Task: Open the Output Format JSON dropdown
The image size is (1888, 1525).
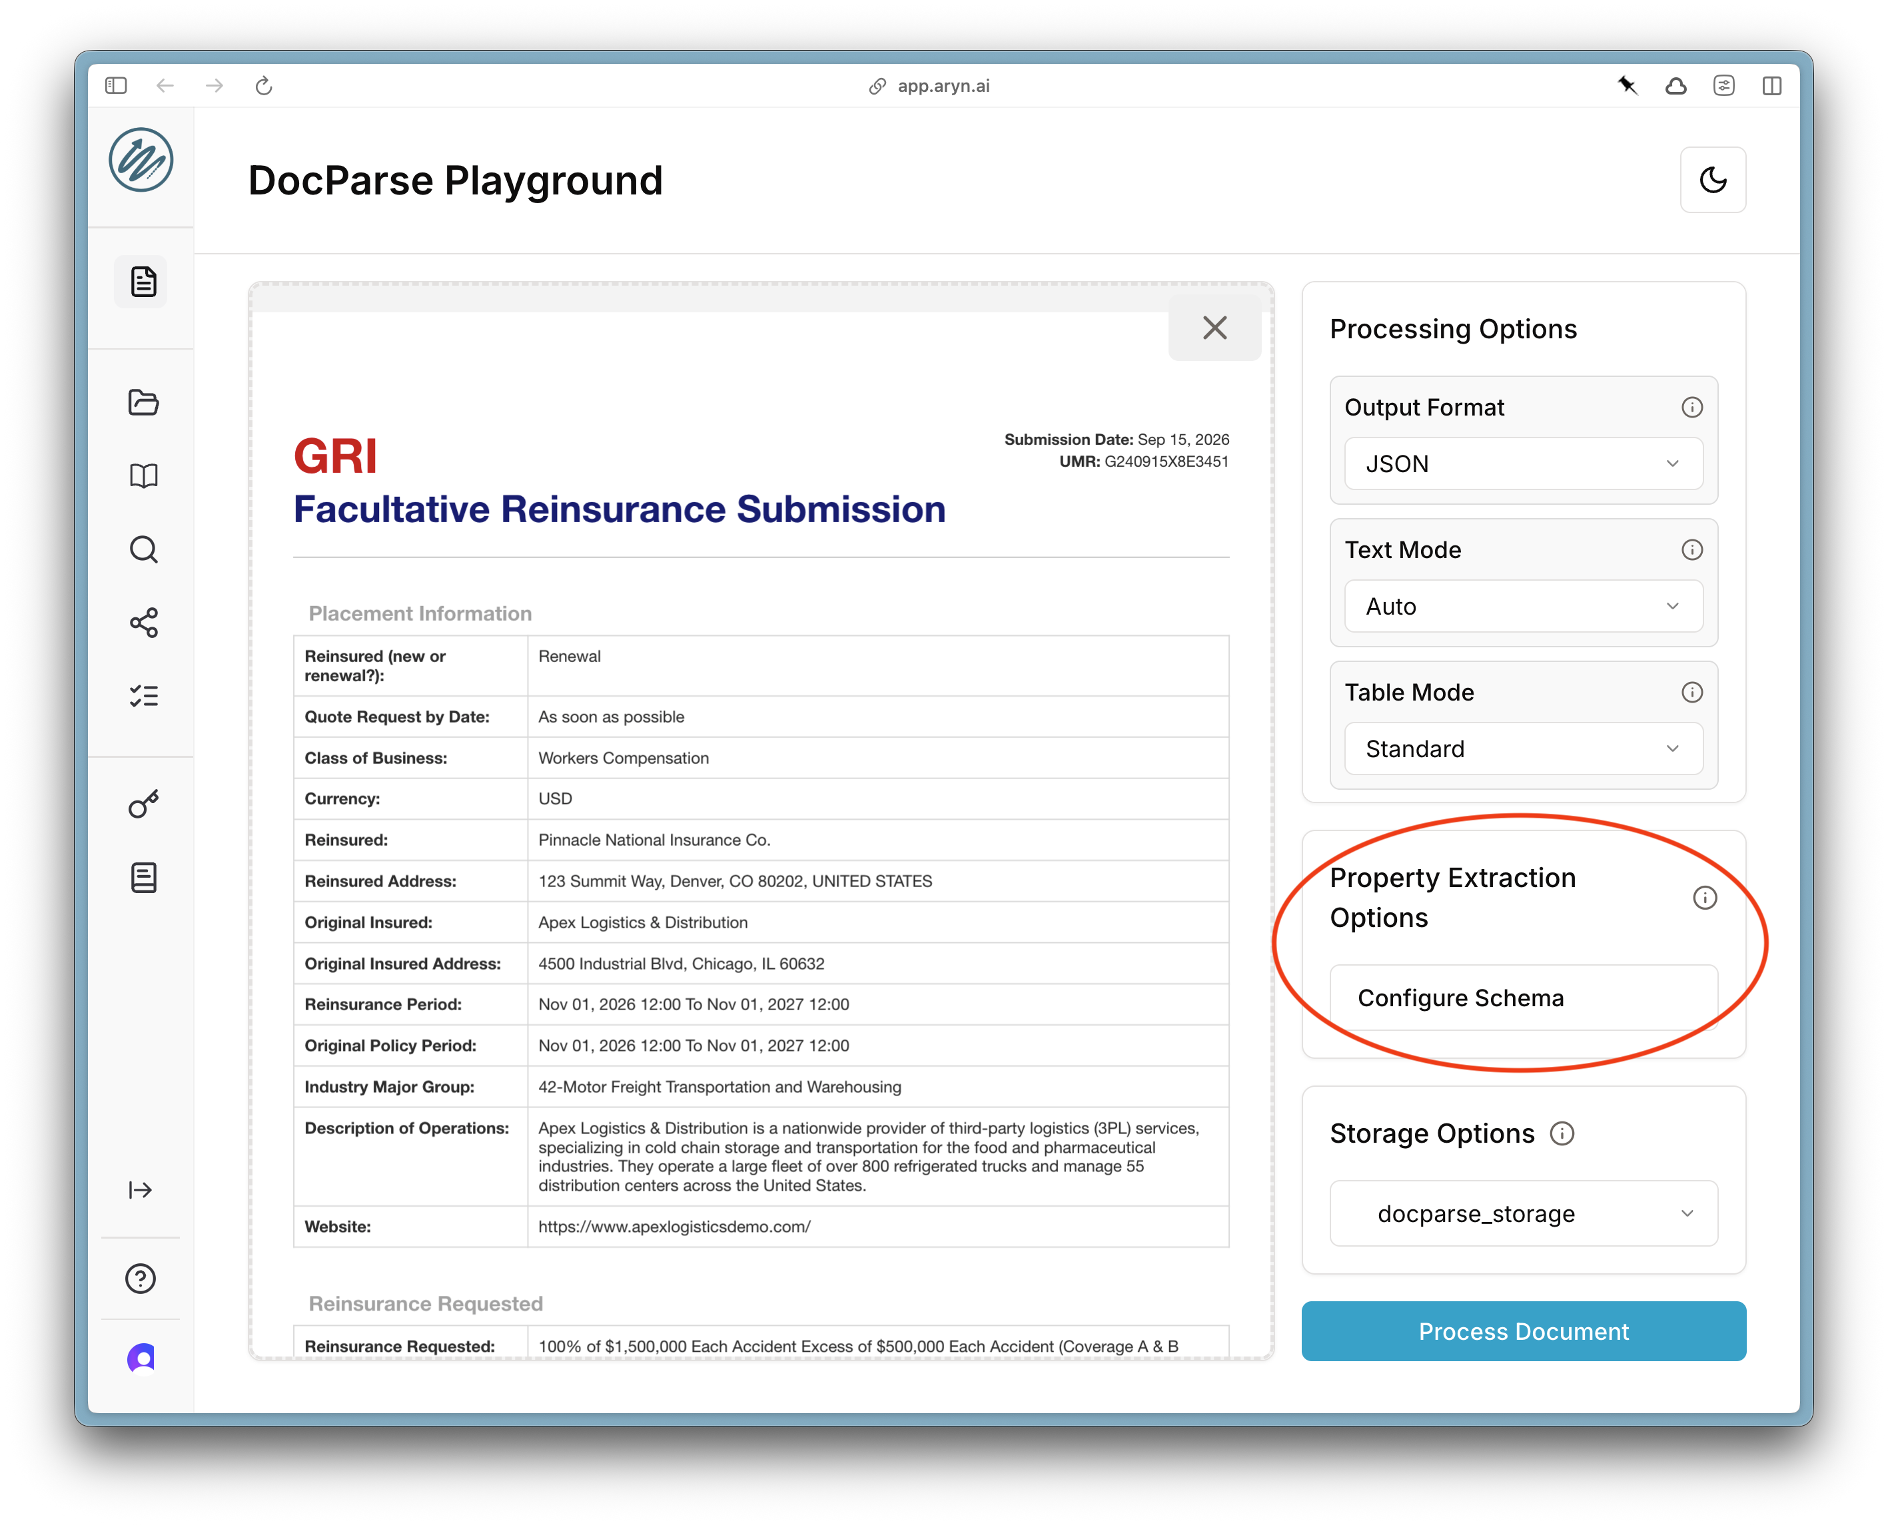Action: [x=1522, y=463]
